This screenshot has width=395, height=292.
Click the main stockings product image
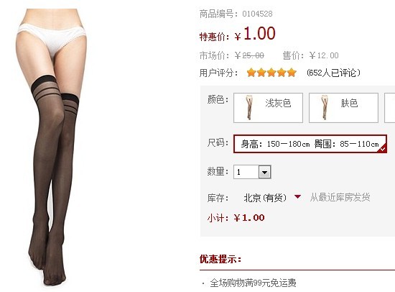(x=52, y=147)
